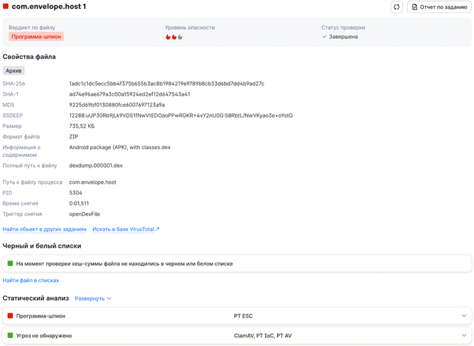This screenshot has width=474, height=346.
Task: Expand the PT ESC spyware row chevron
Action: pyautogui.click(x=464, y=315)
